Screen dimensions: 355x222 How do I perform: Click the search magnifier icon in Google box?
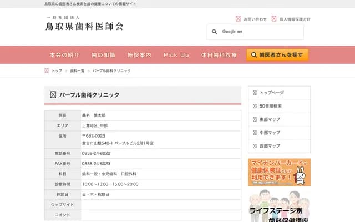(x=214, y=32)
